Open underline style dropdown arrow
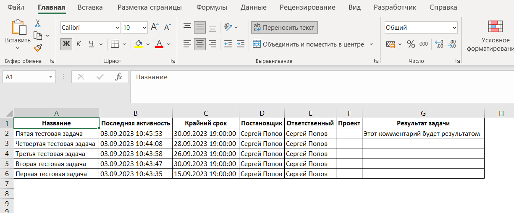The image size is (514, 213). (101, 44)
